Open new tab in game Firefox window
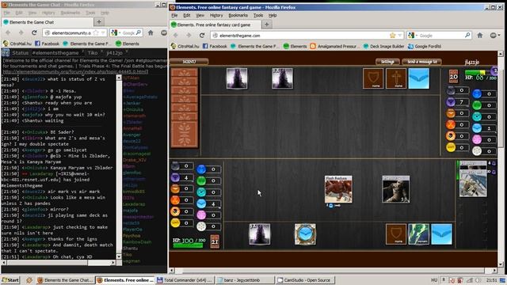Screen dimensions: 507x285 [x=267, y=25]
